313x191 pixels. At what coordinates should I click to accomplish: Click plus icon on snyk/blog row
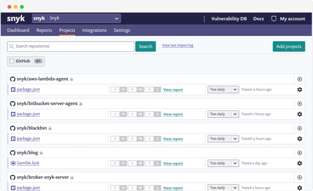pyautogui.click(x=300, y=153)
